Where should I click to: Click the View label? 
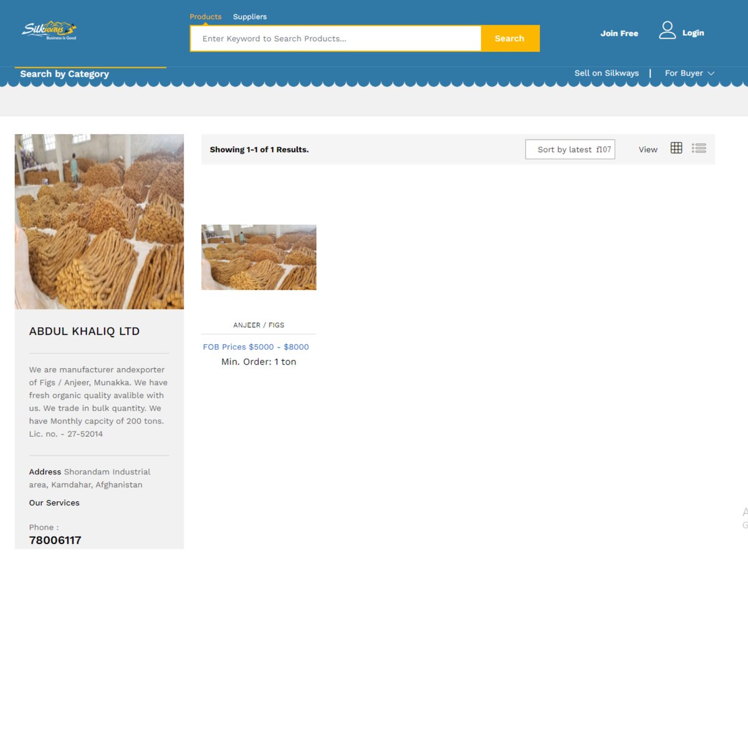point(648,150)
